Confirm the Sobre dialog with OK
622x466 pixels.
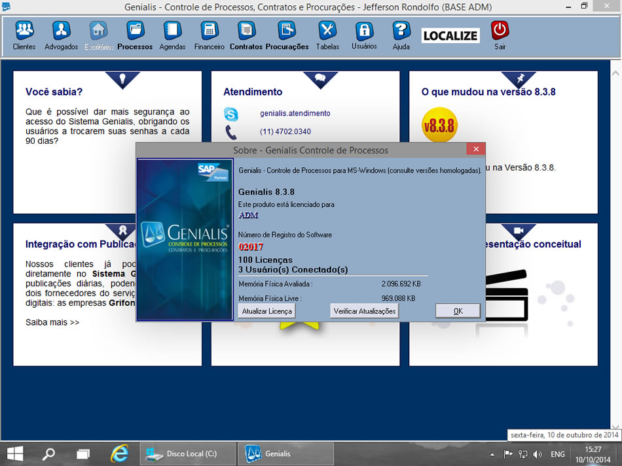(458, 311)
